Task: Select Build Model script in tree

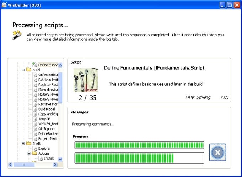Action: tap(47, 109)
